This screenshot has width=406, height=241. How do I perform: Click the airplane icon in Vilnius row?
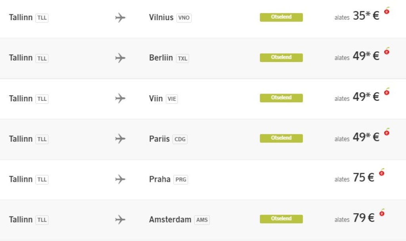pyautogui.click(x=120, y=18)
